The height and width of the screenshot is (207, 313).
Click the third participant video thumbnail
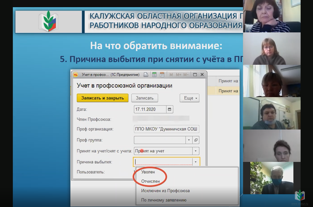click(x=272, y=81)
